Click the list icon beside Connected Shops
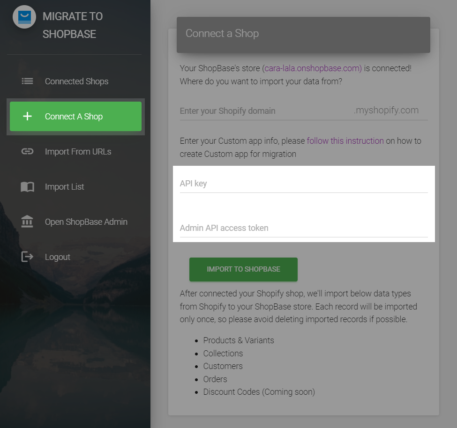 click(x=27, y=81)
